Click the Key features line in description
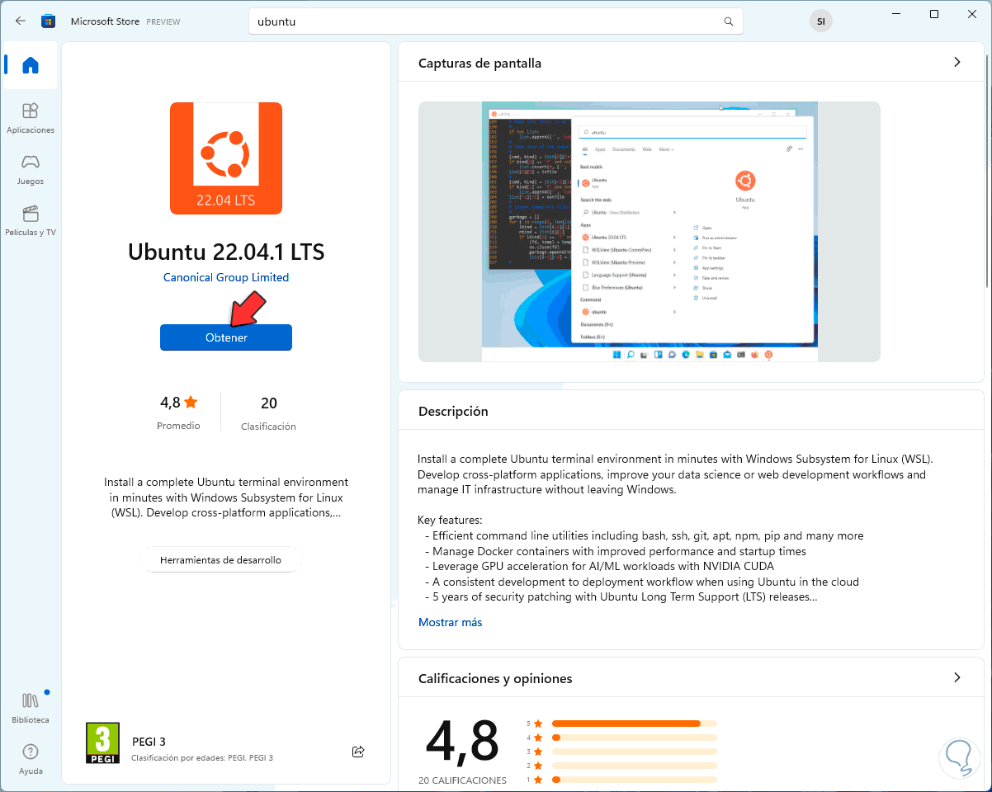The image size is (992, 792). [x=450, y=520]
